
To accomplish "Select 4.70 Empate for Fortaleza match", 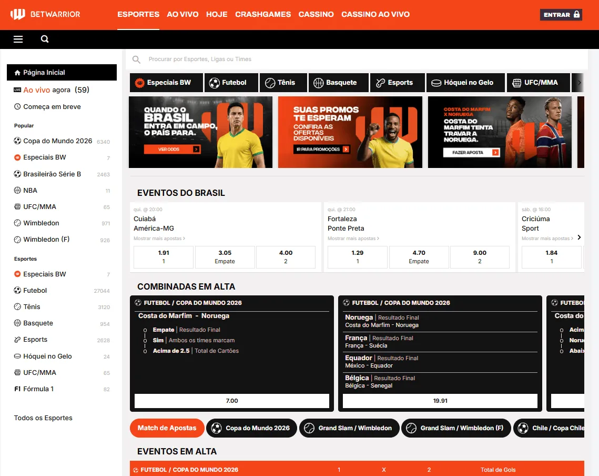I will (419, 257).
